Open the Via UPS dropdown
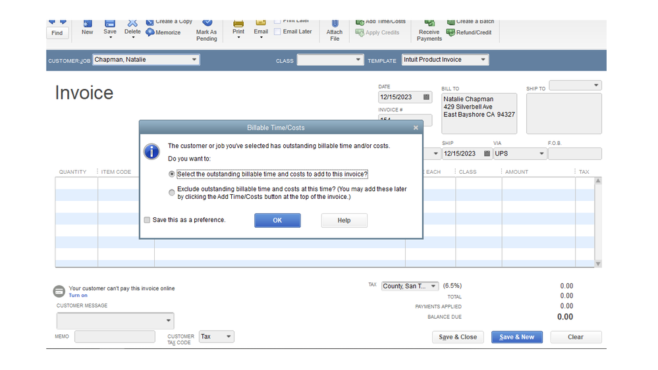Screen dimensions: 658x370 pos(542,153)
